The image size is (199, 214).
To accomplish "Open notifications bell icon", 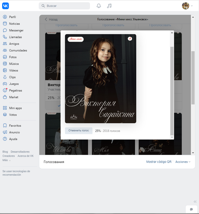I will (99, 6).
